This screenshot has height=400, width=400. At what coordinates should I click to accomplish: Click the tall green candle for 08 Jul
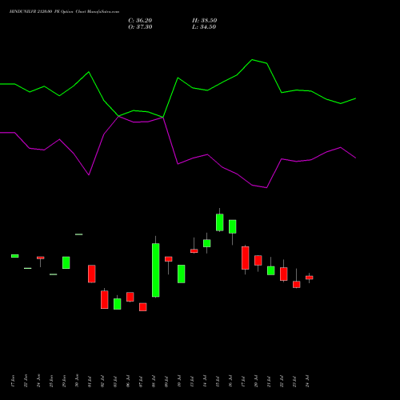click(x=156, y=270)
